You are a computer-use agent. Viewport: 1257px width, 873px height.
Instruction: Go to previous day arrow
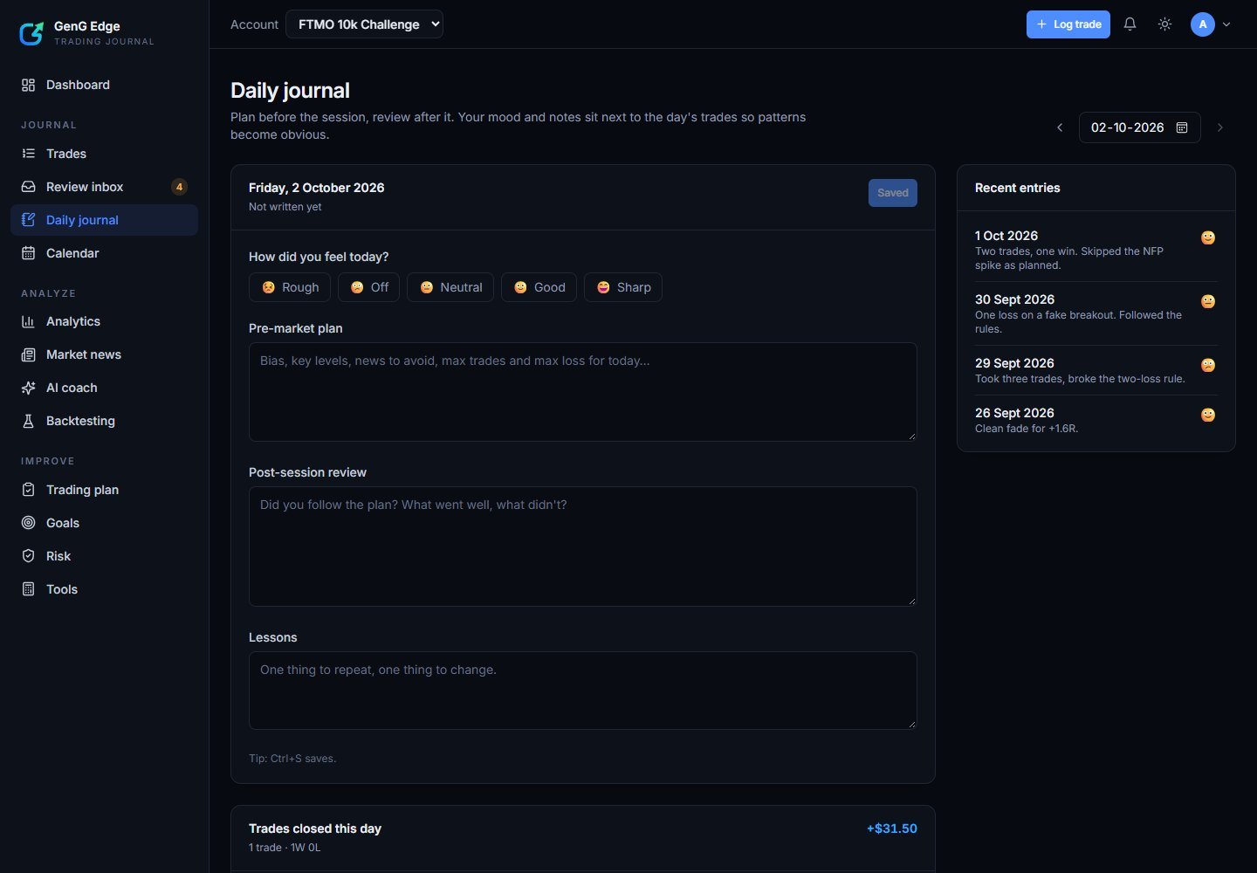pyautogui.click(x=1060, y=127)
